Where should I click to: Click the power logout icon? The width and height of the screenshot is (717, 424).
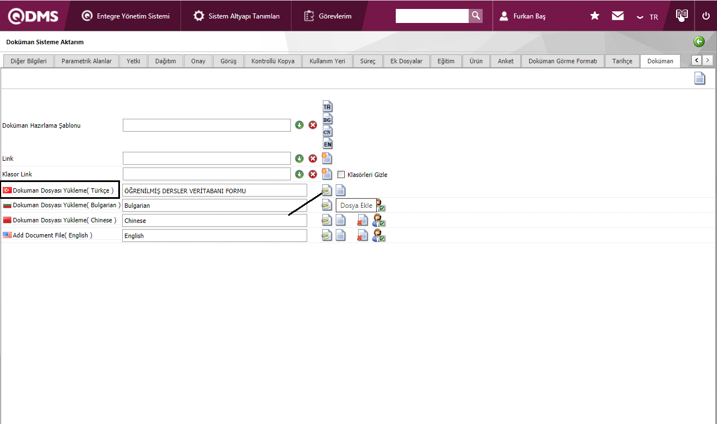coord(706,16)
